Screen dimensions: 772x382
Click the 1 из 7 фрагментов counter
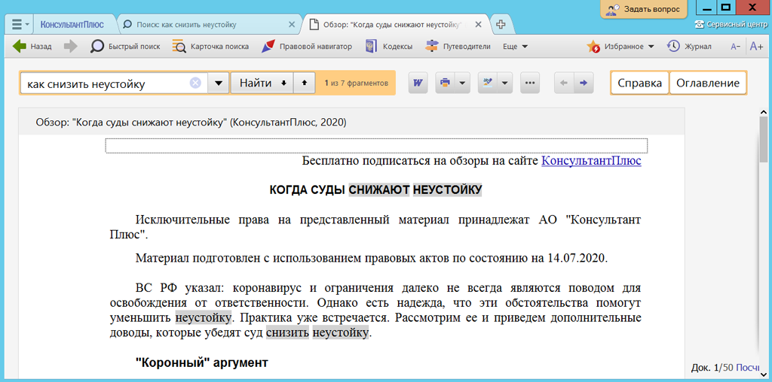coord(357,83)
